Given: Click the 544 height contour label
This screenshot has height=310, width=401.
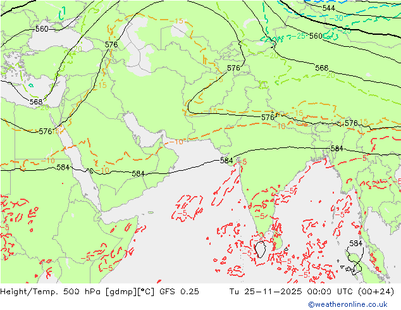Looking at the screenshot, I should pyautogui.click(x=329, y=8).
